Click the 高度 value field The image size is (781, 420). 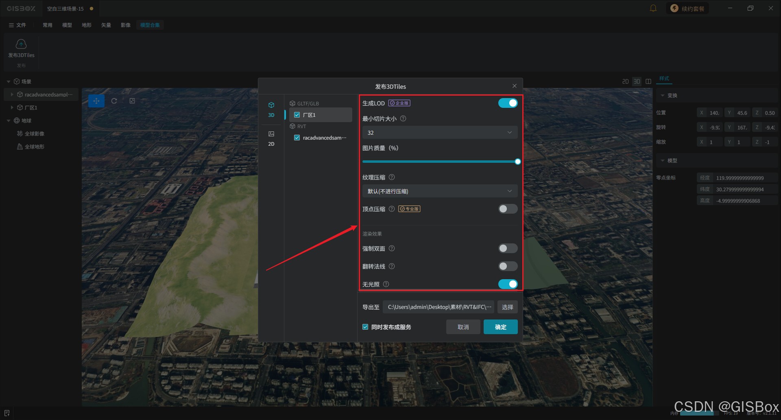click(746, 201)
